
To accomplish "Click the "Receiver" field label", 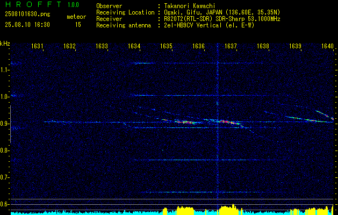I will (x=109, y=19).
